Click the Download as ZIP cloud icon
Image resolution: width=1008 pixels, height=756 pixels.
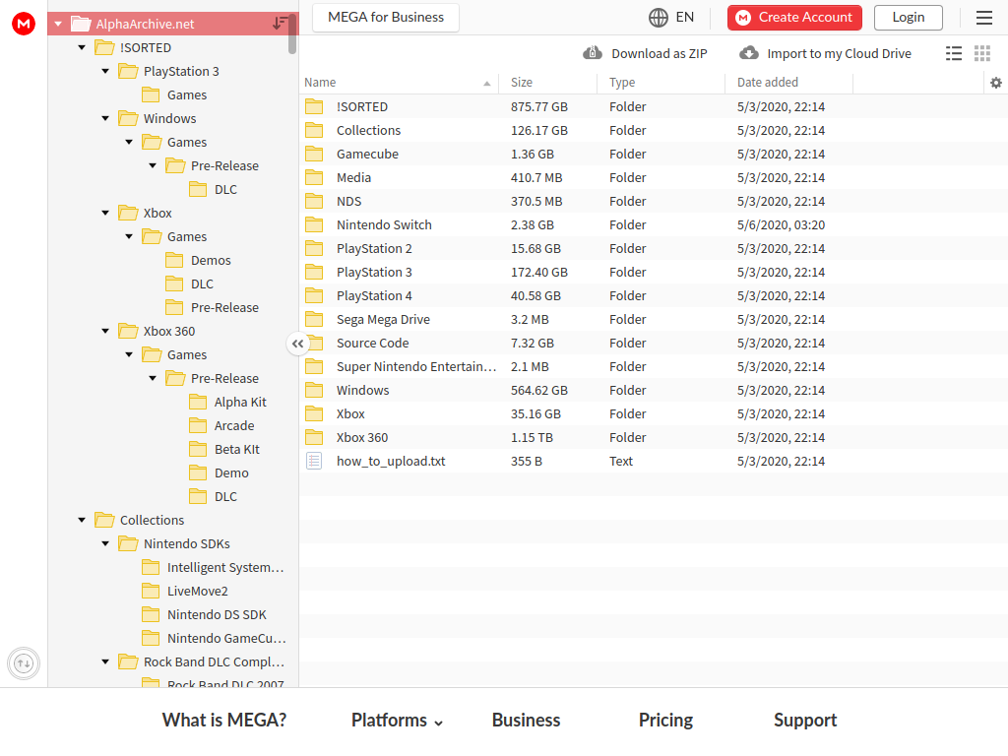(592, 53)
